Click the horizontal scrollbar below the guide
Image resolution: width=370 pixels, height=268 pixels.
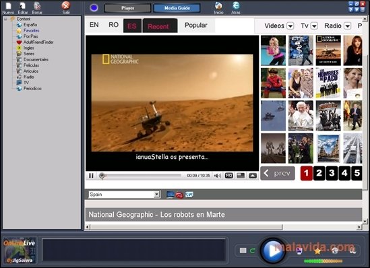(x=186, y=227)
